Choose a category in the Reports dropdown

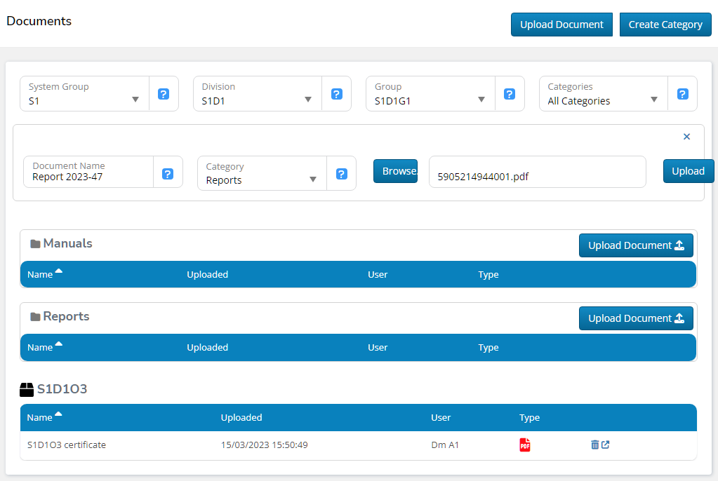262,173
